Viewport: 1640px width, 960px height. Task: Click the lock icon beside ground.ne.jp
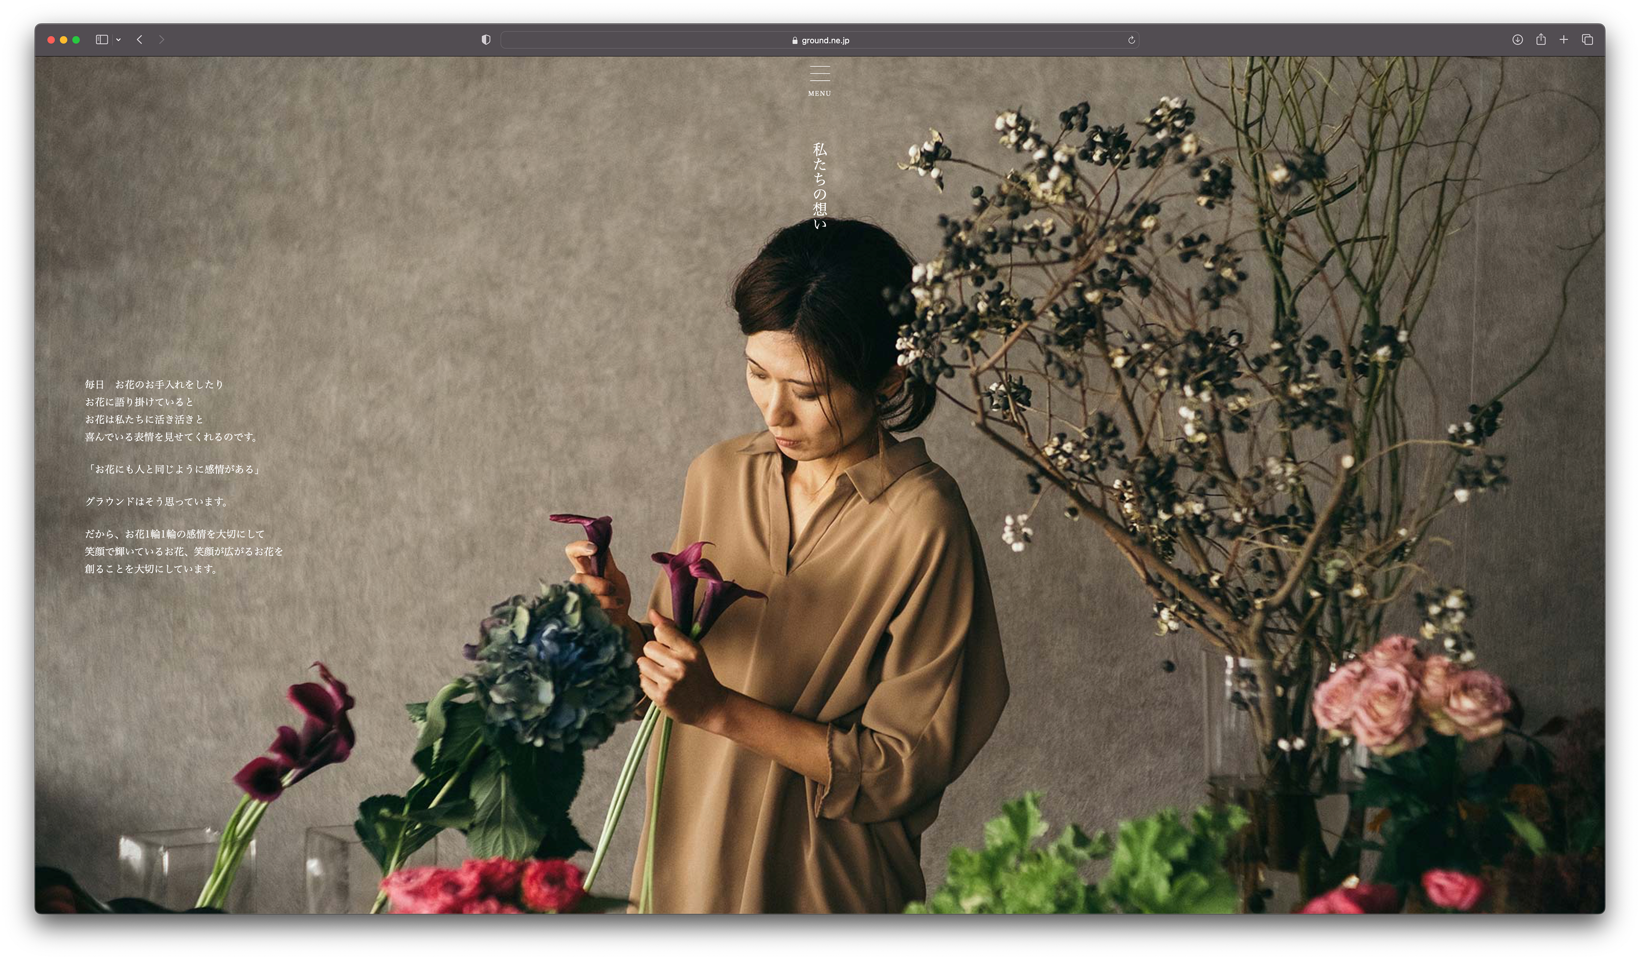click(795, 40)
